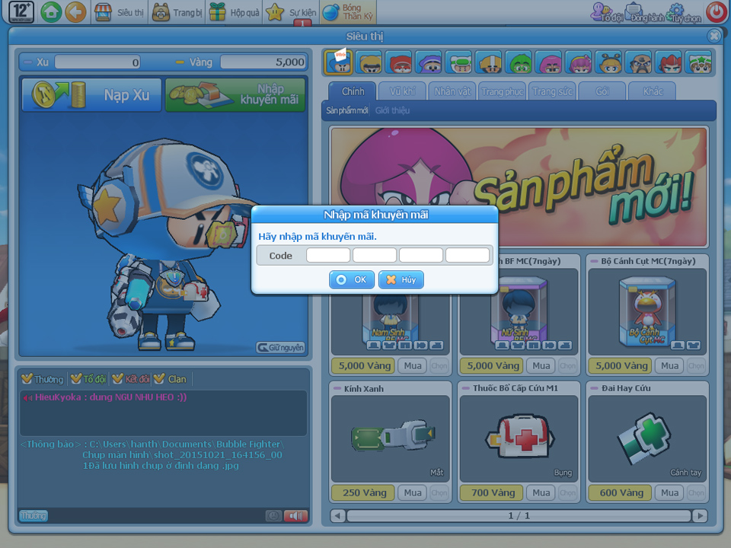This screenshot has height=548, width=731.
Task: Select the green star-hat character avatar
Action: tap(698, 62)
